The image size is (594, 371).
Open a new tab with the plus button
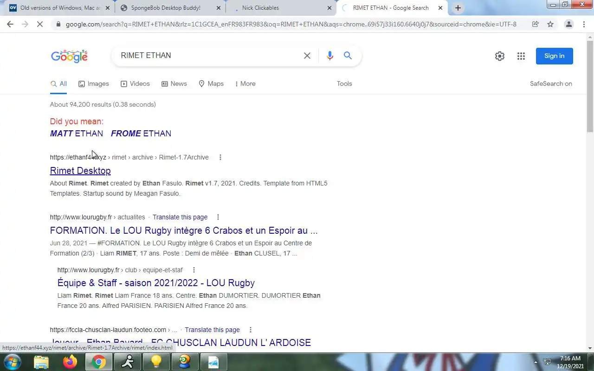(458, 8)
